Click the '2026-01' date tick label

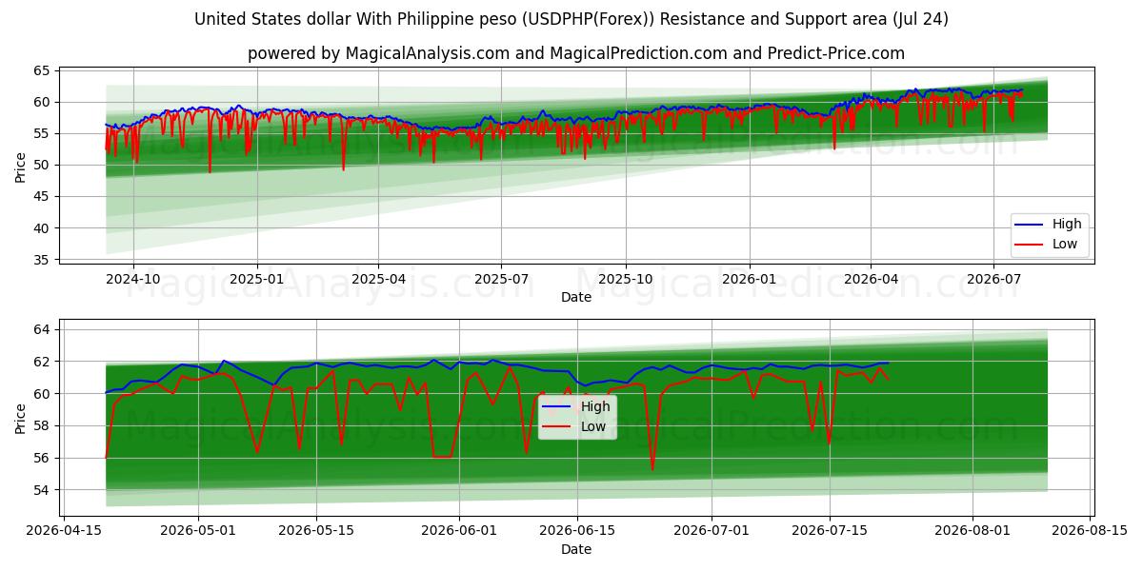pos(749,278)
